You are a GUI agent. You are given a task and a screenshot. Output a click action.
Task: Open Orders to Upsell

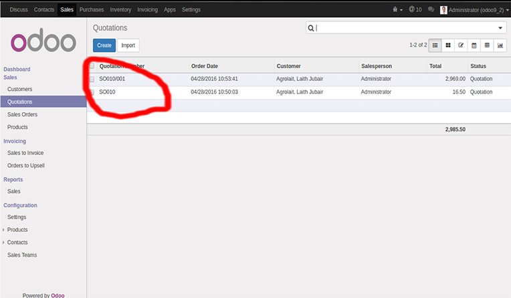pos(26,166)
